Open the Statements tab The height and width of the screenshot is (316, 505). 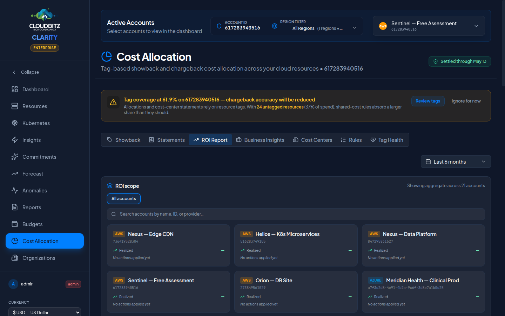[167, 140]
